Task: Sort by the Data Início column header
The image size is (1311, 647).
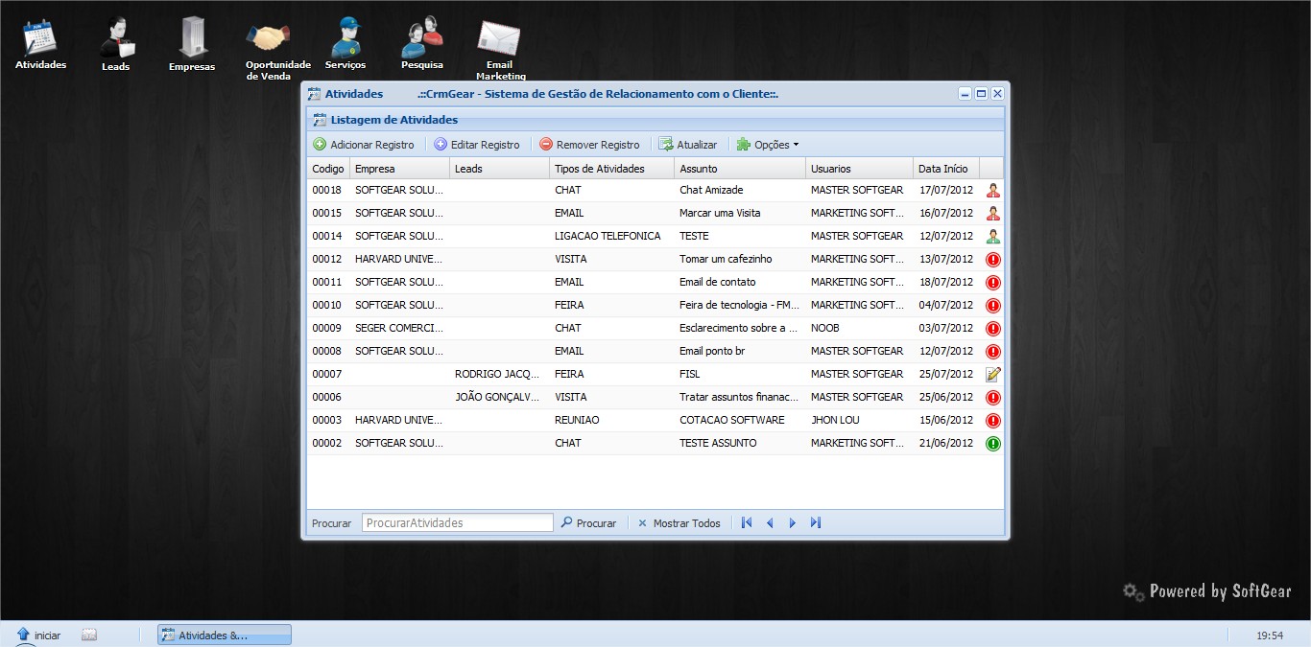Action: point(944,169)
